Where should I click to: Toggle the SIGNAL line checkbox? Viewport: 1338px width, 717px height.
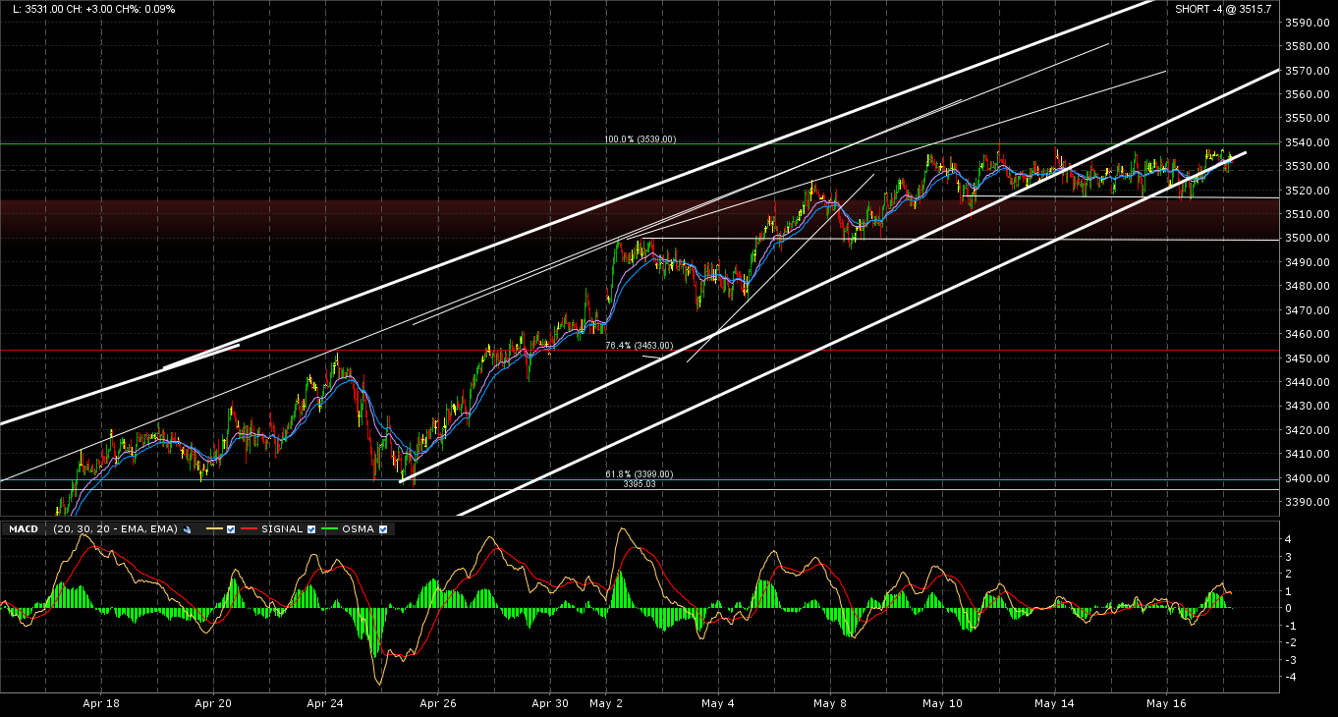[x=311, y=529]
